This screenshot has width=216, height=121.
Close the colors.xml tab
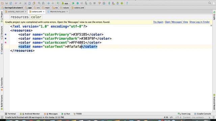(x=44, y=12)
